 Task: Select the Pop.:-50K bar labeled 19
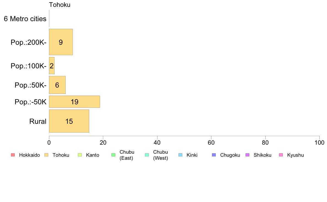74,102
